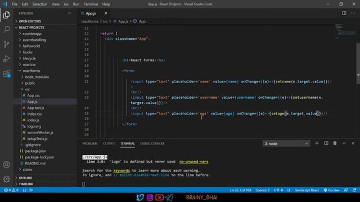Screen dimensions: 360x202
Task: Close the App.js editor tab
Action: [x=106, y=13]
